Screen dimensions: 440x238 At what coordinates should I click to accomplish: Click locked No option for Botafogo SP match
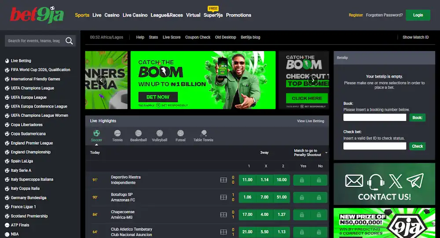(x=319, y=198)
